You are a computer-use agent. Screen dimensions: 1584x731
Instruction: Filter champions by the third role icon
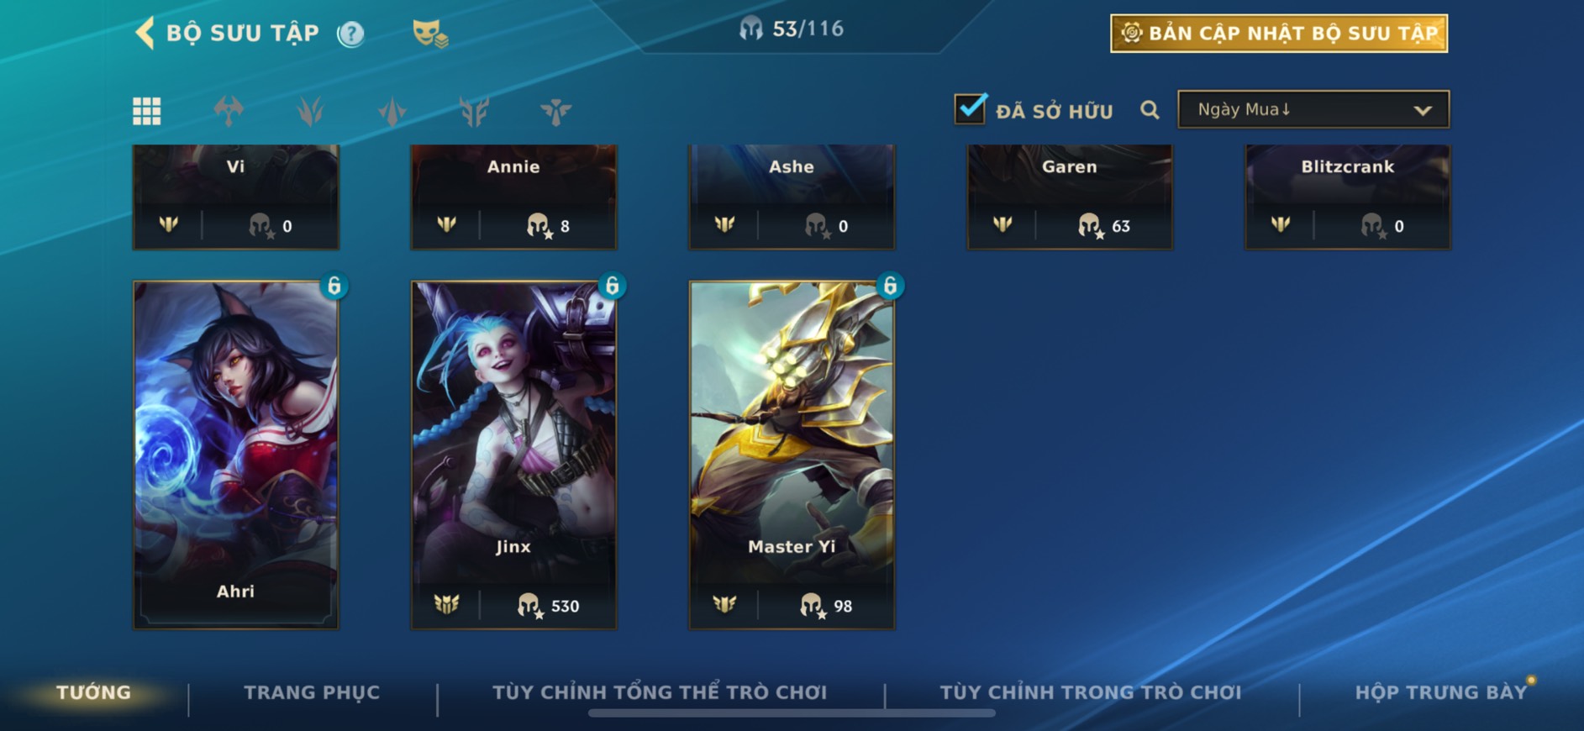pos(392,111)
